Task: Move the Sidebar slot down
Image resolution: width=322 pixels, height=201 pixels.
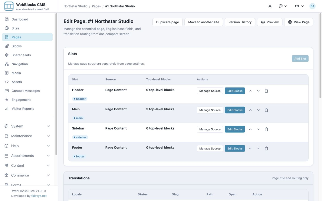Action: 258,129
